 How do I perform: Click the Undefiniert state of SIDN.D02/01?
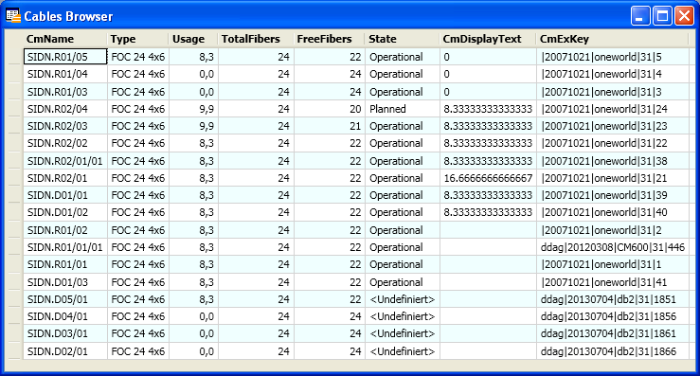click(x=403, y=351)
